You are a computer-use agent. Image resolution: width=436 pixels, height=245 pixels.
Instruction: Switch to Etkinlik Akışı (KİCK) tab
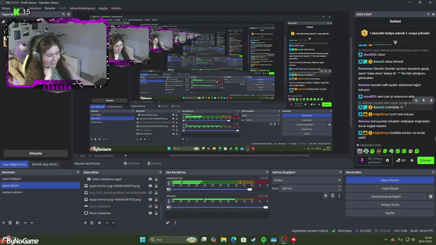tap(45, 164)
